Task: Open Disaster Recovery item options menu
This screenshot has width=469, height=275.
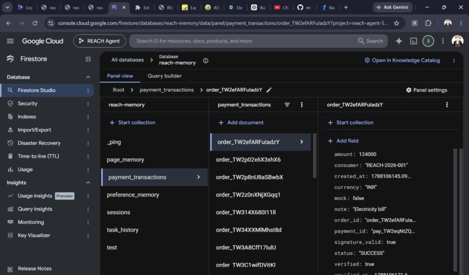Action: point(88,143)
